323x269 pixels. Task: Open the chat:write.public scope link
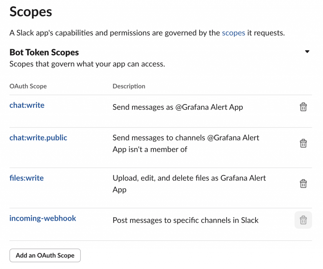[x=38, y=138]
